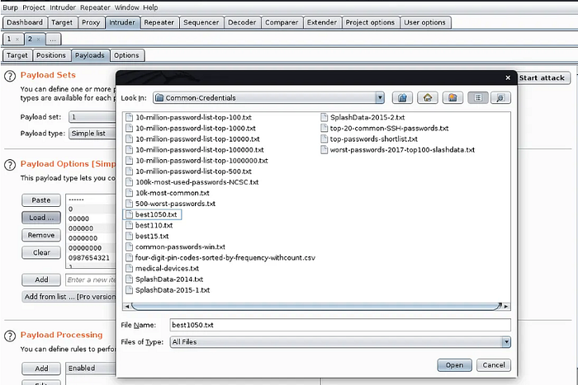Switch to the User options tab

[x=424, y=22]
